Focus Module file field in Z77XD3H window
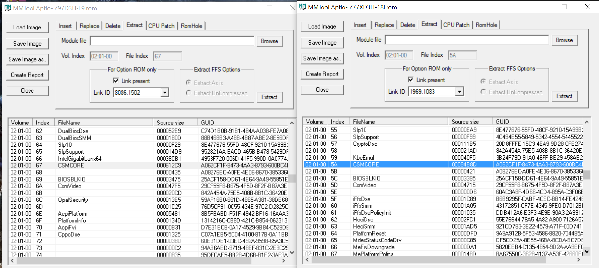 click(x=467, y=40)
